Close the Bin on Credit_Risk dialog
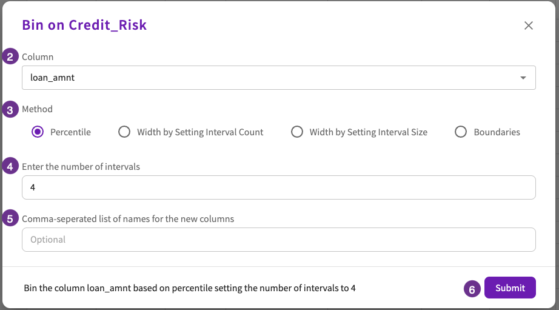 (x=528, y=25)
